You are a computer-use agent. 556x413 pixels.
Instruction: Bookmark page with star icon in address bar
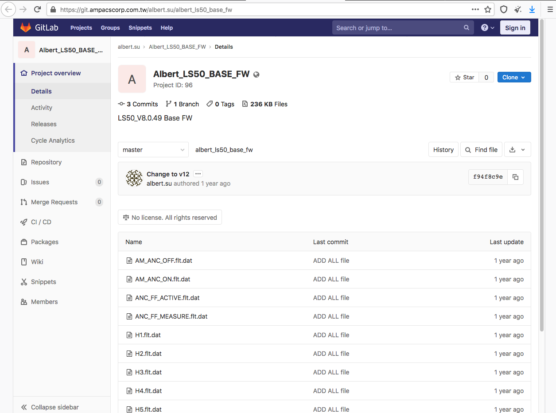[488, 9]
